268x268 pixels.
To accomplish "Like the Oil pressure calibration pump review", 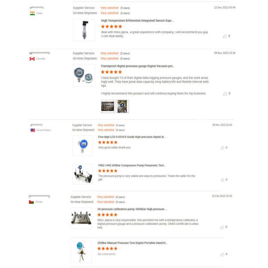I will [x=222, y=227].
